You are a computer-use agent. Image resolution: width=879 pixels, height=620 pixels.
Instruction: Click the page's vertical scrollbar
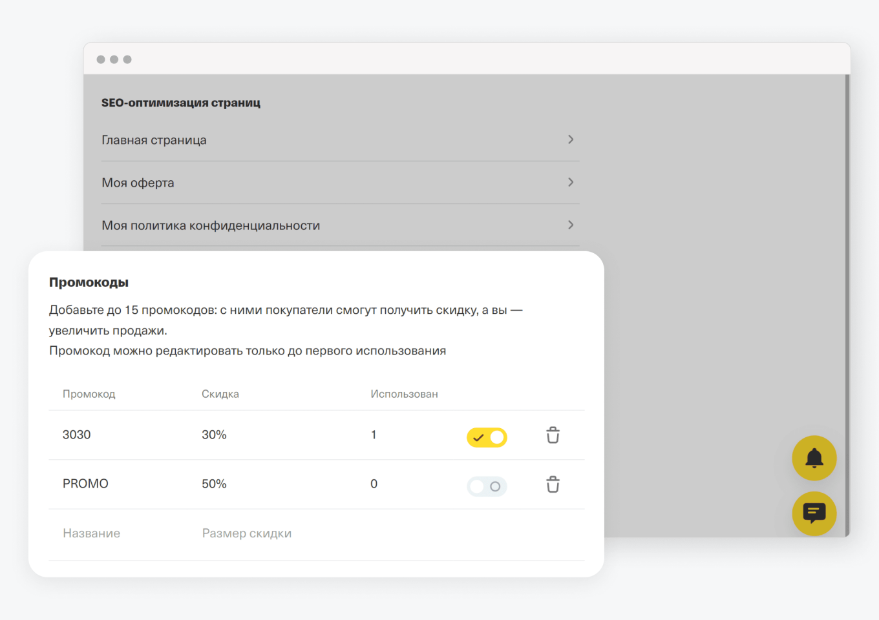click(847, 305)
